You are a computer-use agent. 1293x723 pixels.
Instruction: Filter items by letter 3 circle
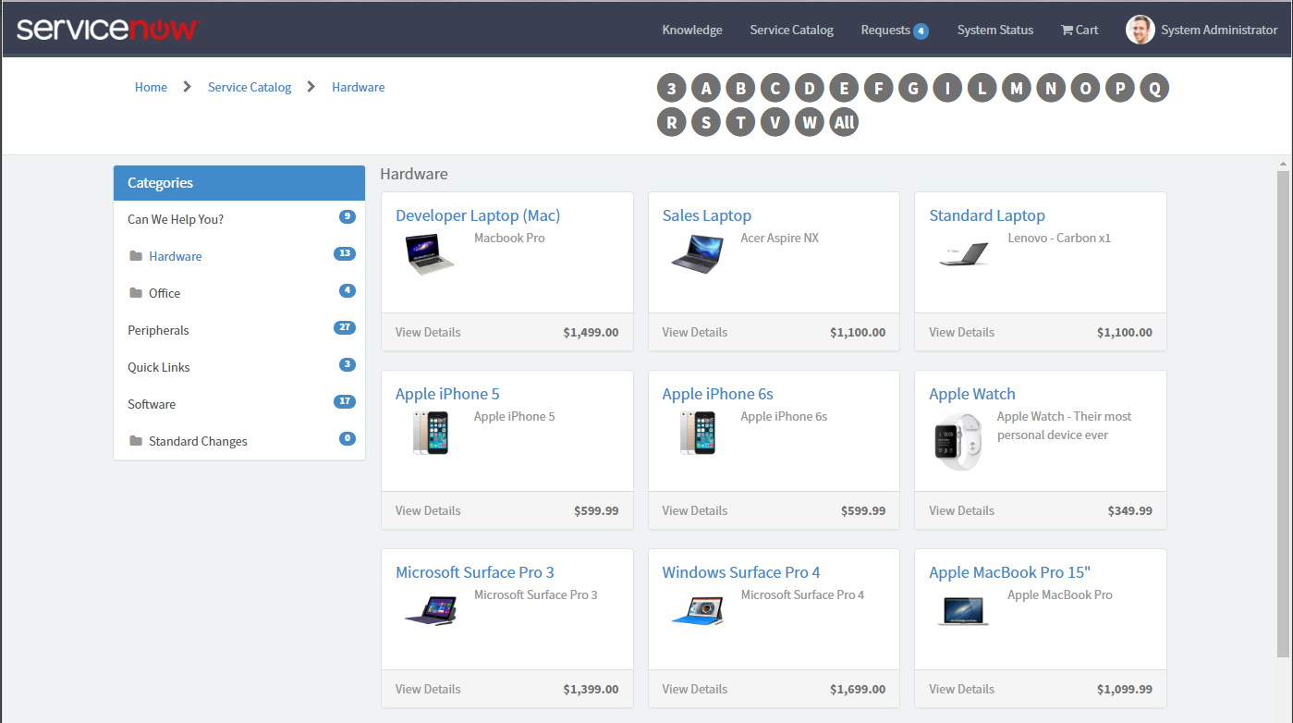pos(672,88)
